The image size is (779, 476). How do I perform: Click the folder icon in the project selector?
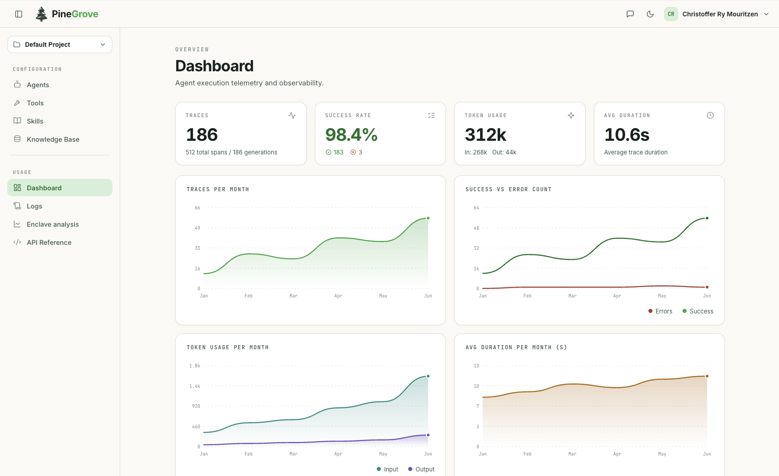(17, 45)
